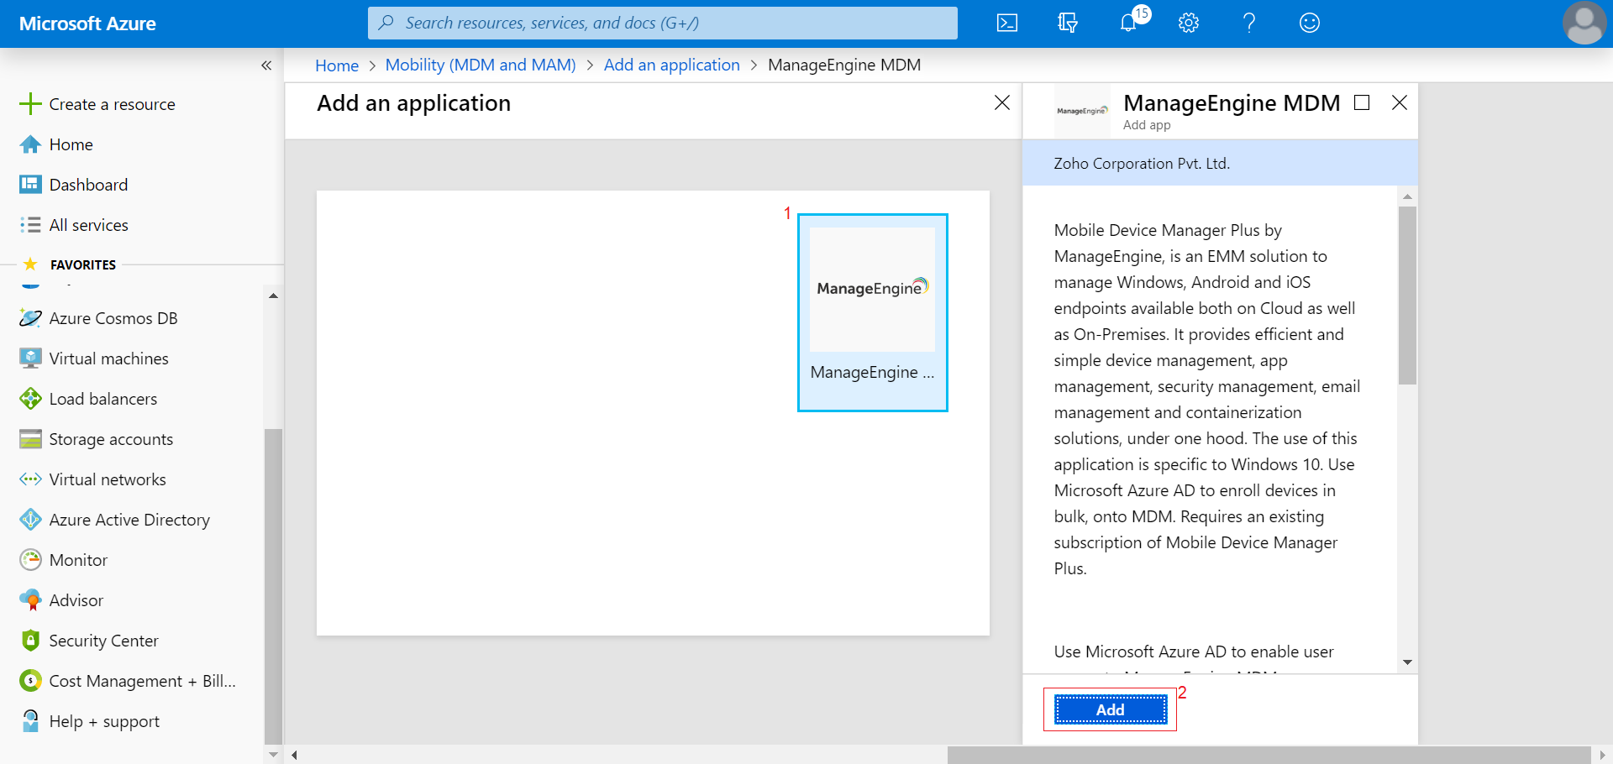The image size is (1613, 764).
Task: Click the Security Center shield icon
Action: (30, 641)
